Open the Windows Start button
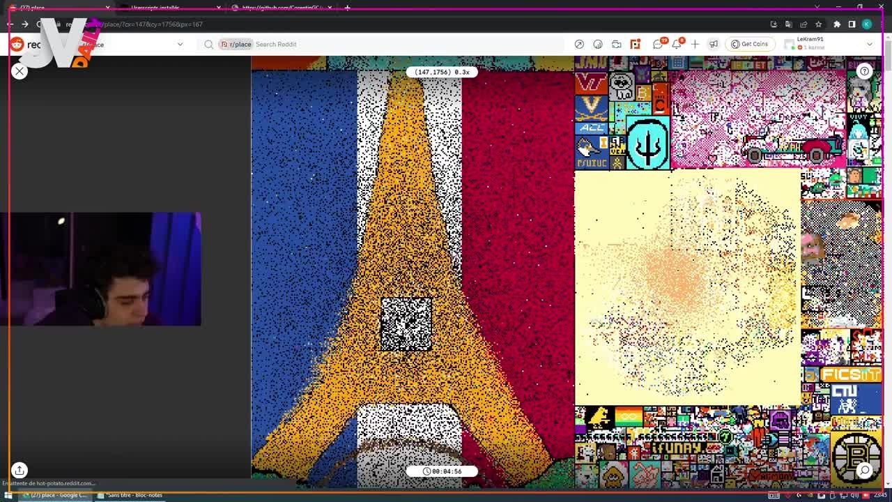This screenshot has height=502, width=892. click(8, 495)
